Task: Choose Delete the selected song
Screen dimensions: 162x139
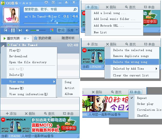Action: [132, 50]
